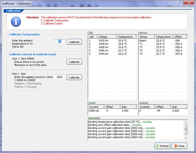Screen dimensions: 196x153
Task: Select the 6380 mA current row
Action: pyautogui.click(x=112, y=111)
